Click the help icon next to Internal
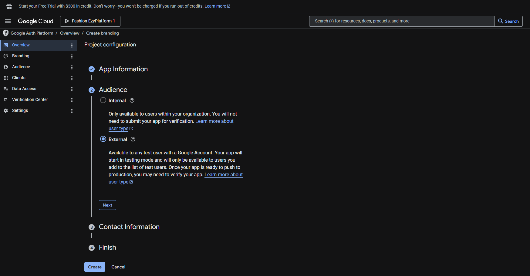The width and height of the screenshot is (530, 276). 132,101
